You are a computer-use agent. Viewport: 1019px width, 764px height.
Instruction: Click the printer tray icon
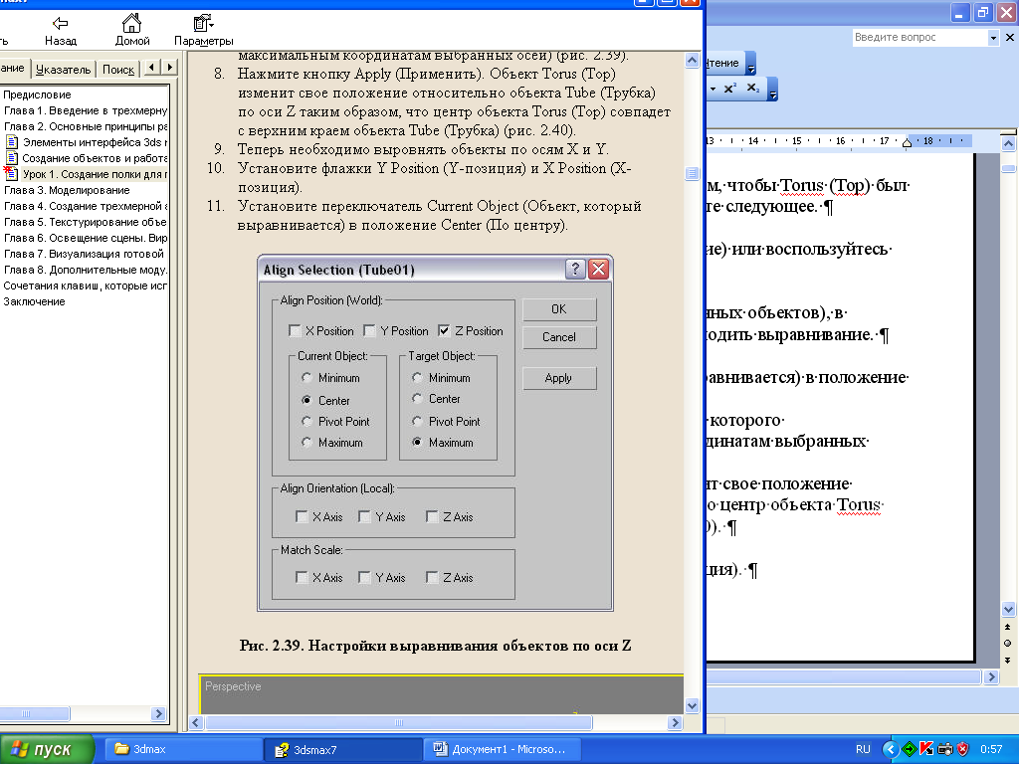945,749
